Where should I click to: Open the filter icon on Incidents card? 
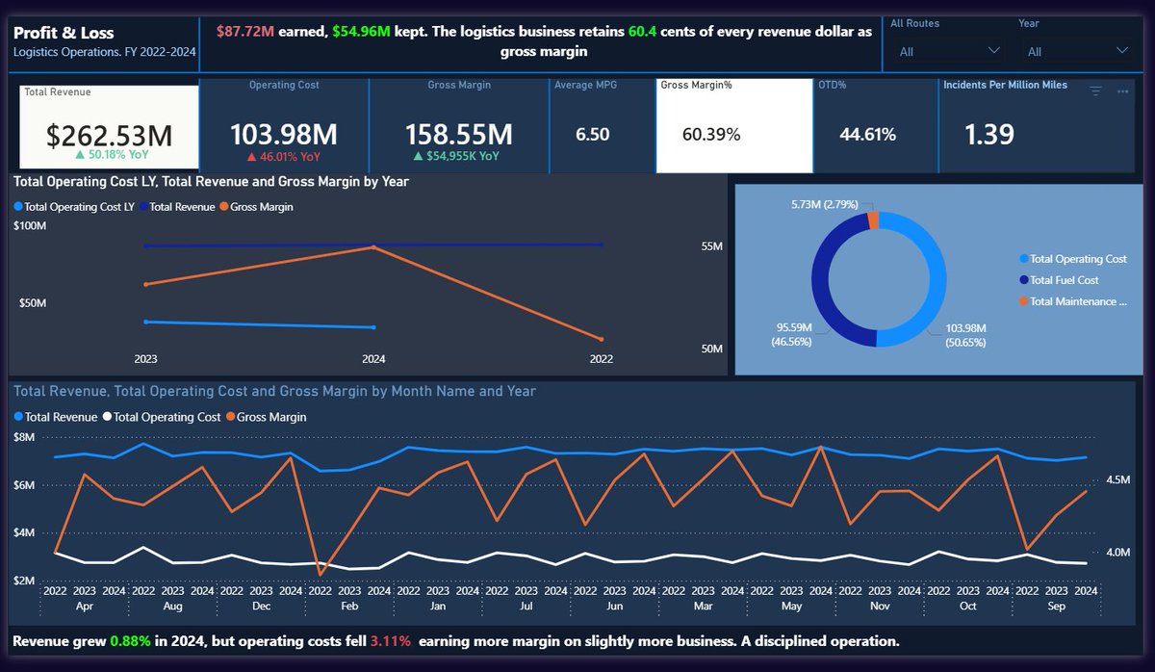[1095, 91]
